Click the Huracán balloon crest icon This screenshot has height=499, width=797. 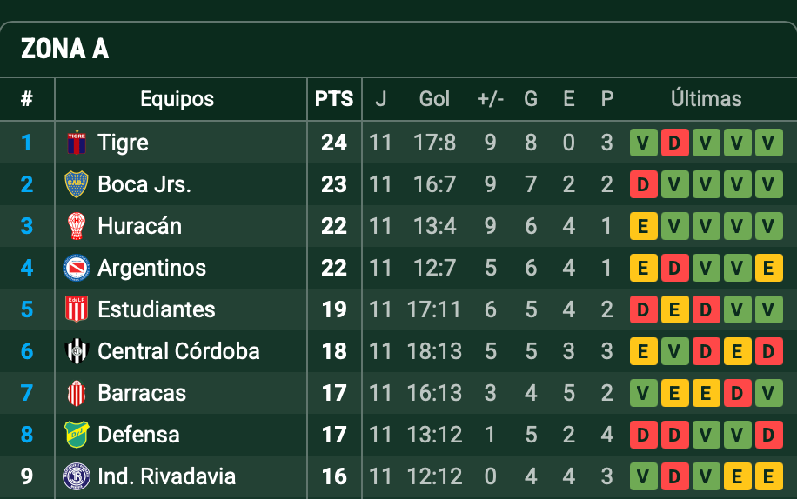pyautogui.click(x=77, y=226)
